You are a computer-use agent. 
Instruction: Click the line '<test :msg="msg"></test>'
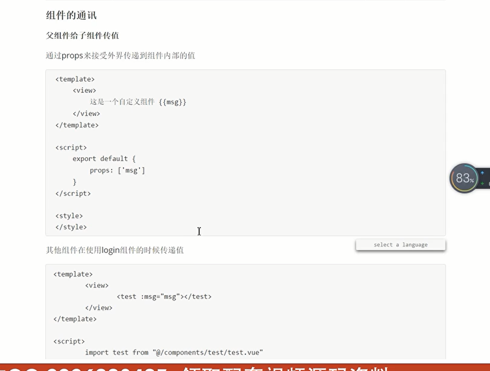point(164,297)
